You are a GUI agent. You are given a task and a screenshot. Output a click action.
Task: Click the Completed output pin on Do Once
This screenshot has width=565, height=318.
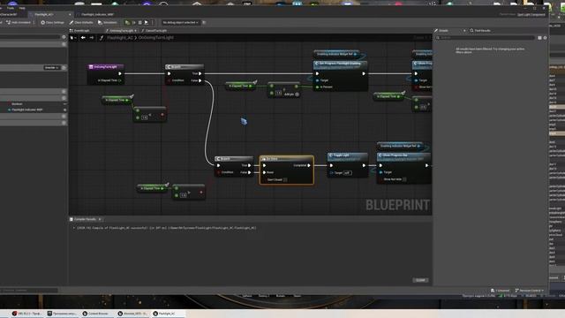click(309, 165)
